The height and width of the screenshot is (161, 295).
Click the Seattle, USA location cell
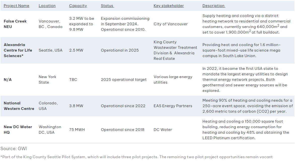tap(50, 50)
